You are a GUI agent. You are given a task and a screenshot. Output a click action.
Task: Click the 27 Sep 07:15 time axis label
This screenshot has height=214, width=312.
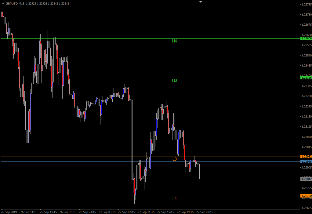tap(127, 212)
